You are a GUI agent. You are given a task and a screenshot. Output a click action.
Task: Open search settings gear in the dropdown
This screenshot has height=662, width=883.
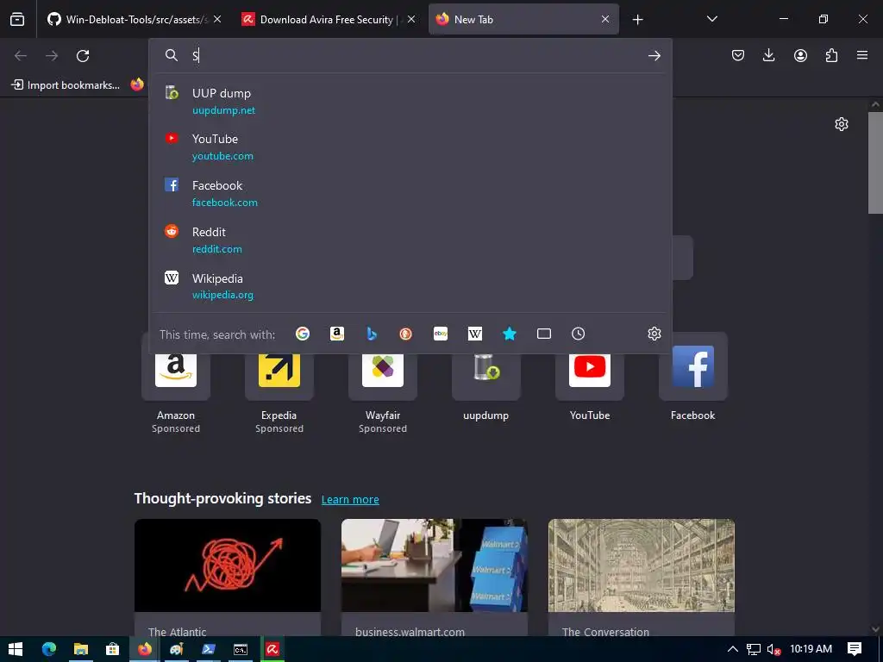(x=654, y=334)
